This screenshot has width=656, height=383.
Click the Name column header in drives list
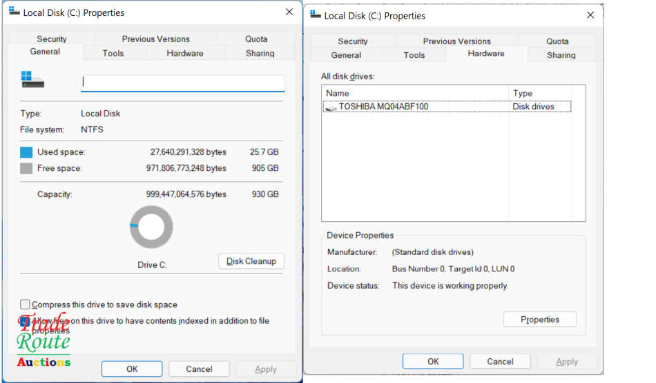414,93
